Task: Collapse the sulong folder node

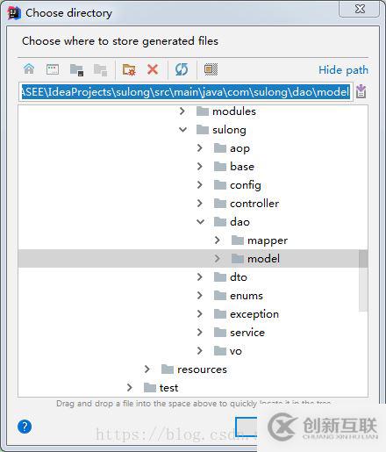Action: click(x=182, y=130)
